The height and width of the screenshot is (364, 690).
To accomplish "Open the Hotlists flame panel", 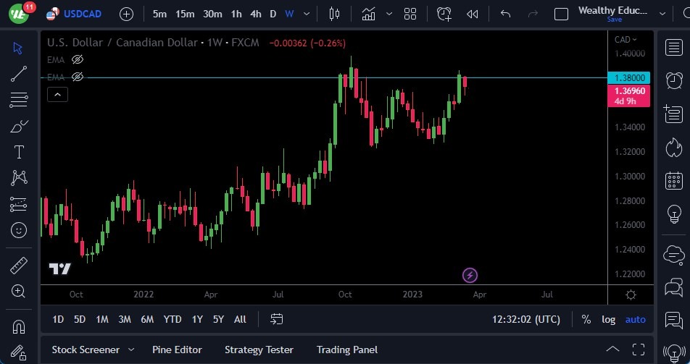I will pyautogui.click(x=674, y=148).
